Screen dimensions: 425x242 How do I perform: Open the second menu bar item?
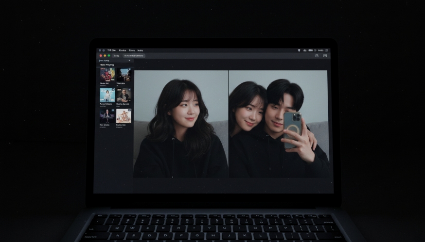click(x=122, y=50)
